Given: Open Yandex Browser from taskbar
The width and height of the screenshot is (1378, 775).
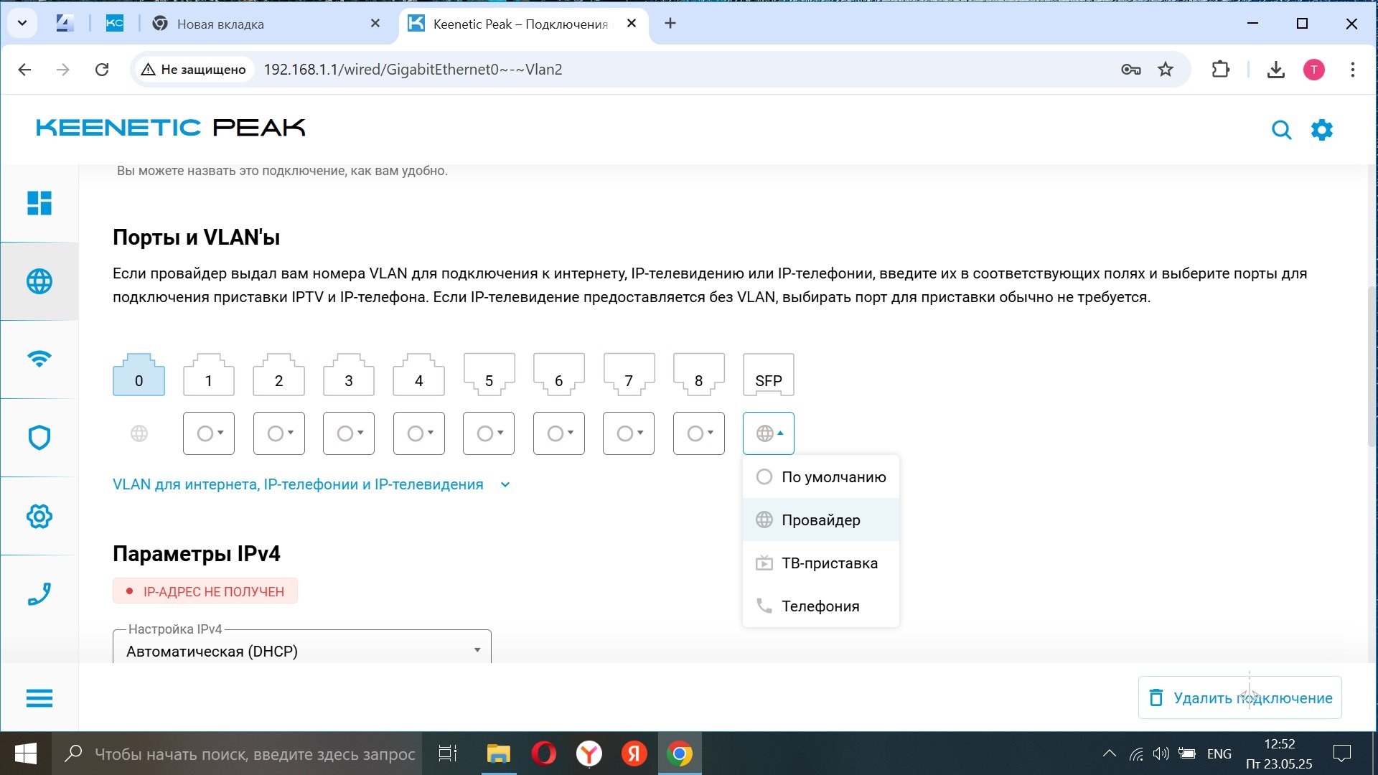Looking at the screenshot, I should coord(589,754).
